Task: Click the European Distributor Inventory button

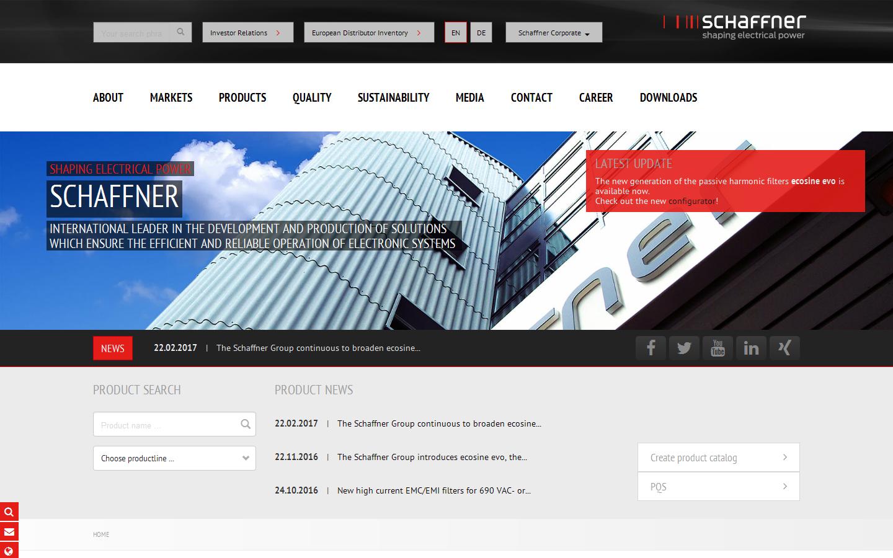Action: [x=368, y=32]
